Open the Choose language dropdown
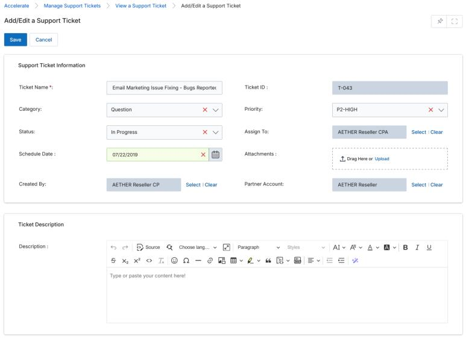This screenshot has width=466, height=338. [x=198, y=248]
